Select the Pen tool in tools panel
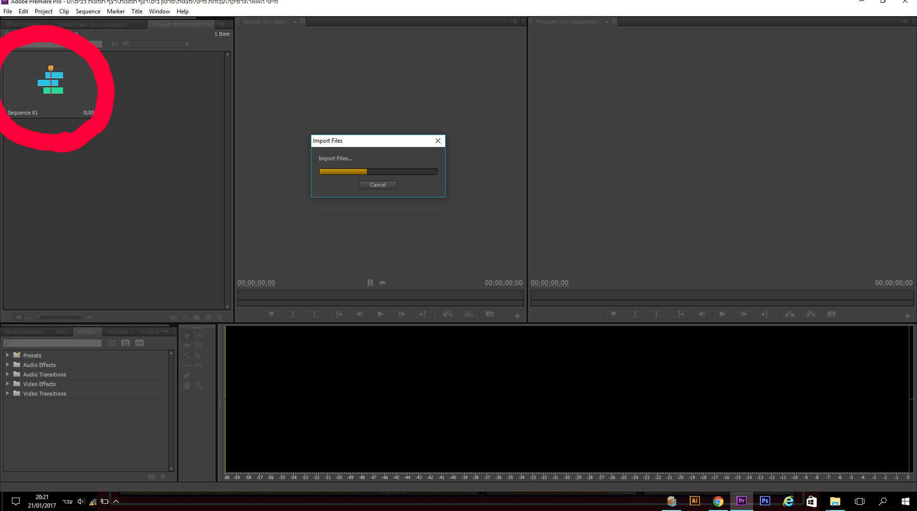The width and height of the screenshot is (917, 511). pyautogui.click(x=187, y=375)
